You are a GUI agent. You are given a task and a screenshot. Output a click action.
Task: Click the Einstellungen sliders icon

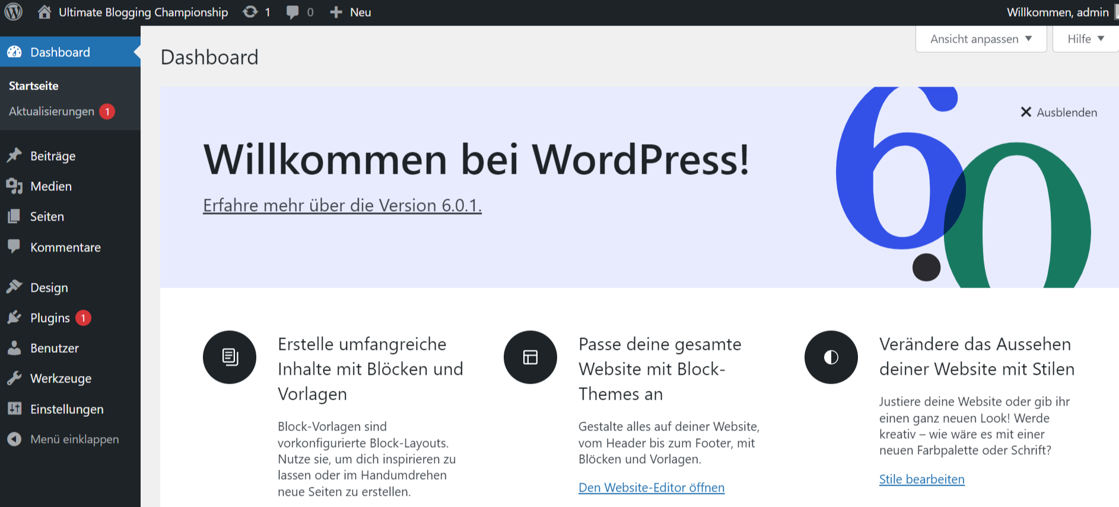14,409
